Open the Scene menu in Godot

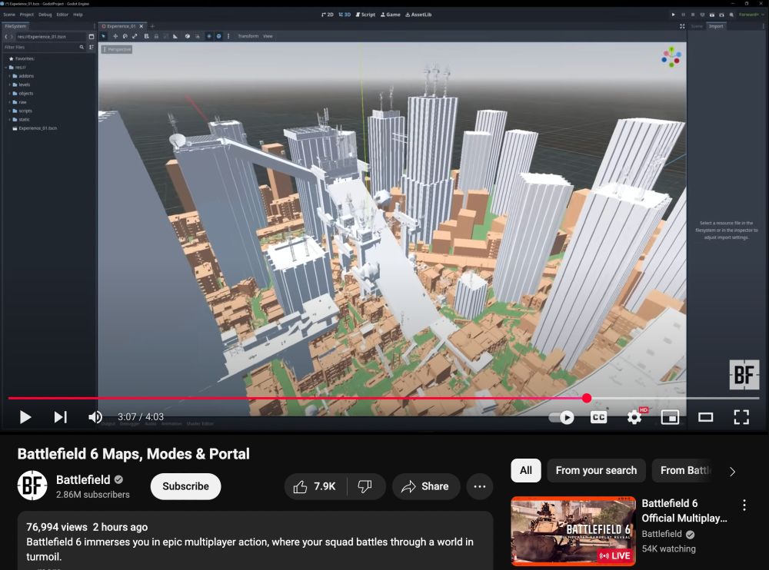[x=9, y=15]
